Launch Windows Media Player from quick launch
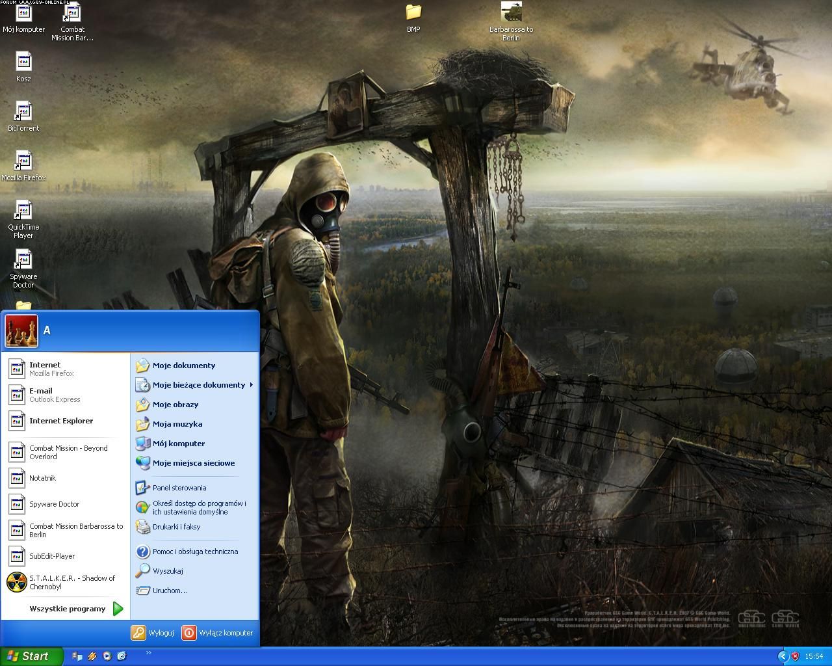The width and height of the screenshot is (832, 666). [107, 656]
